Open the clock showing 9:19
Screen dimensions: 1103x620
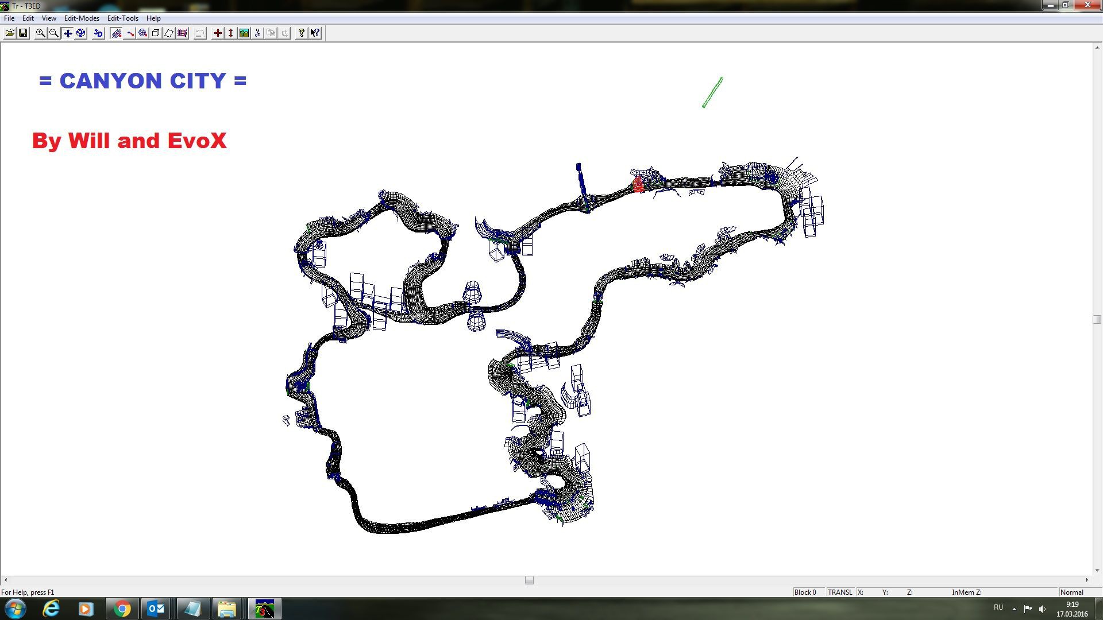point(1072,609)
